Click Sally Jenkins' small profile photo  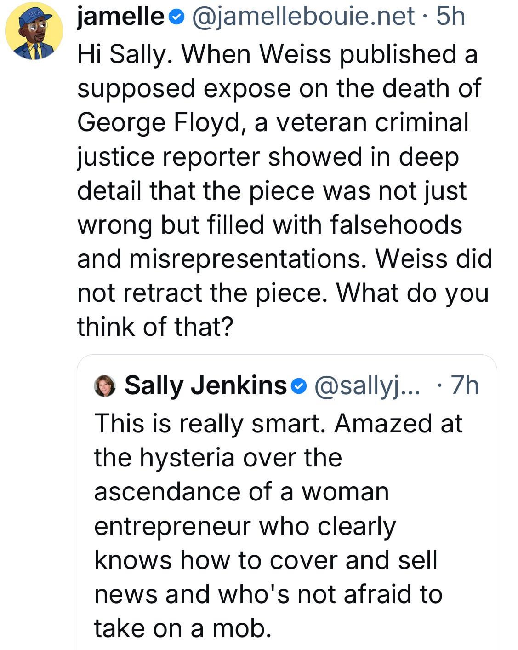105,385
